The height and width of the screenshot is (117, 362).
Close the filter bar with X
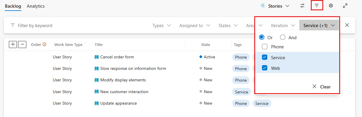347,25
